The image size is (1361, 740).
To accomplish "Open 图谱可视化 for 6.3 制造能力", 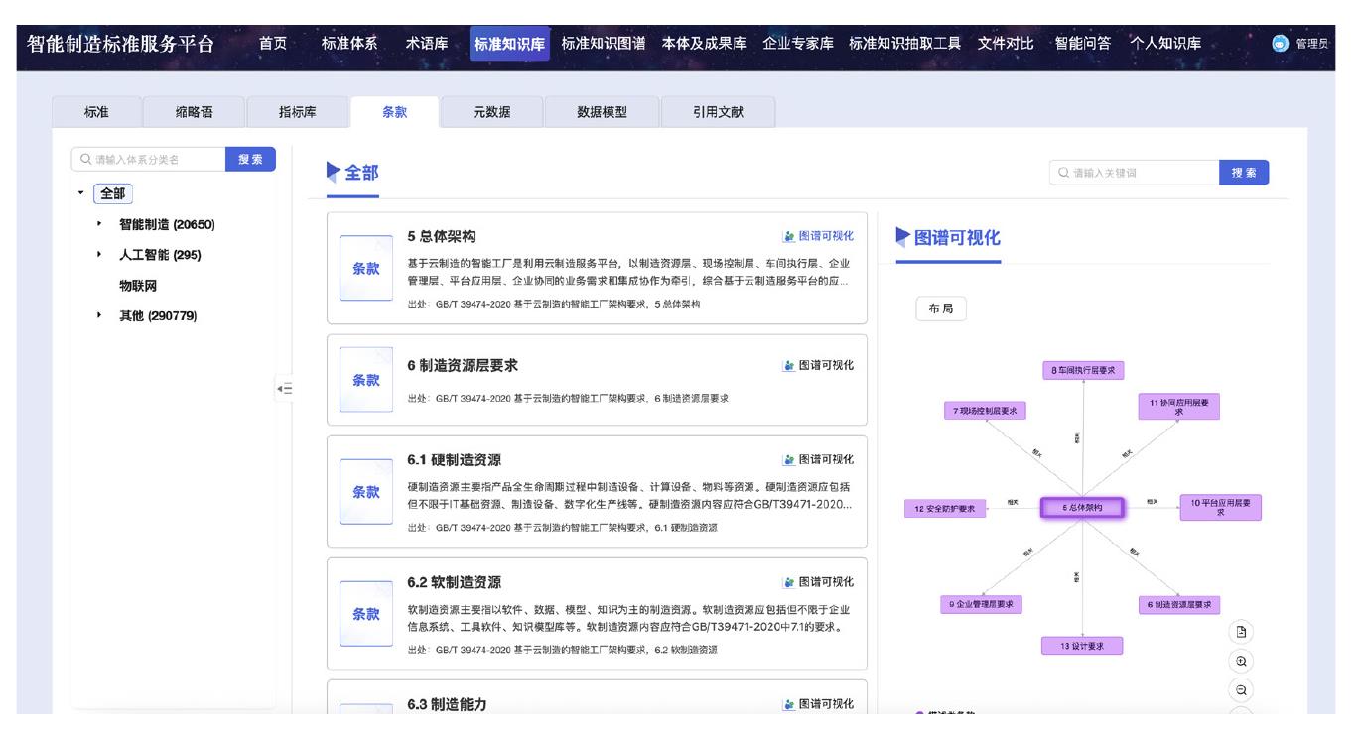I will [x=819, y=704].
